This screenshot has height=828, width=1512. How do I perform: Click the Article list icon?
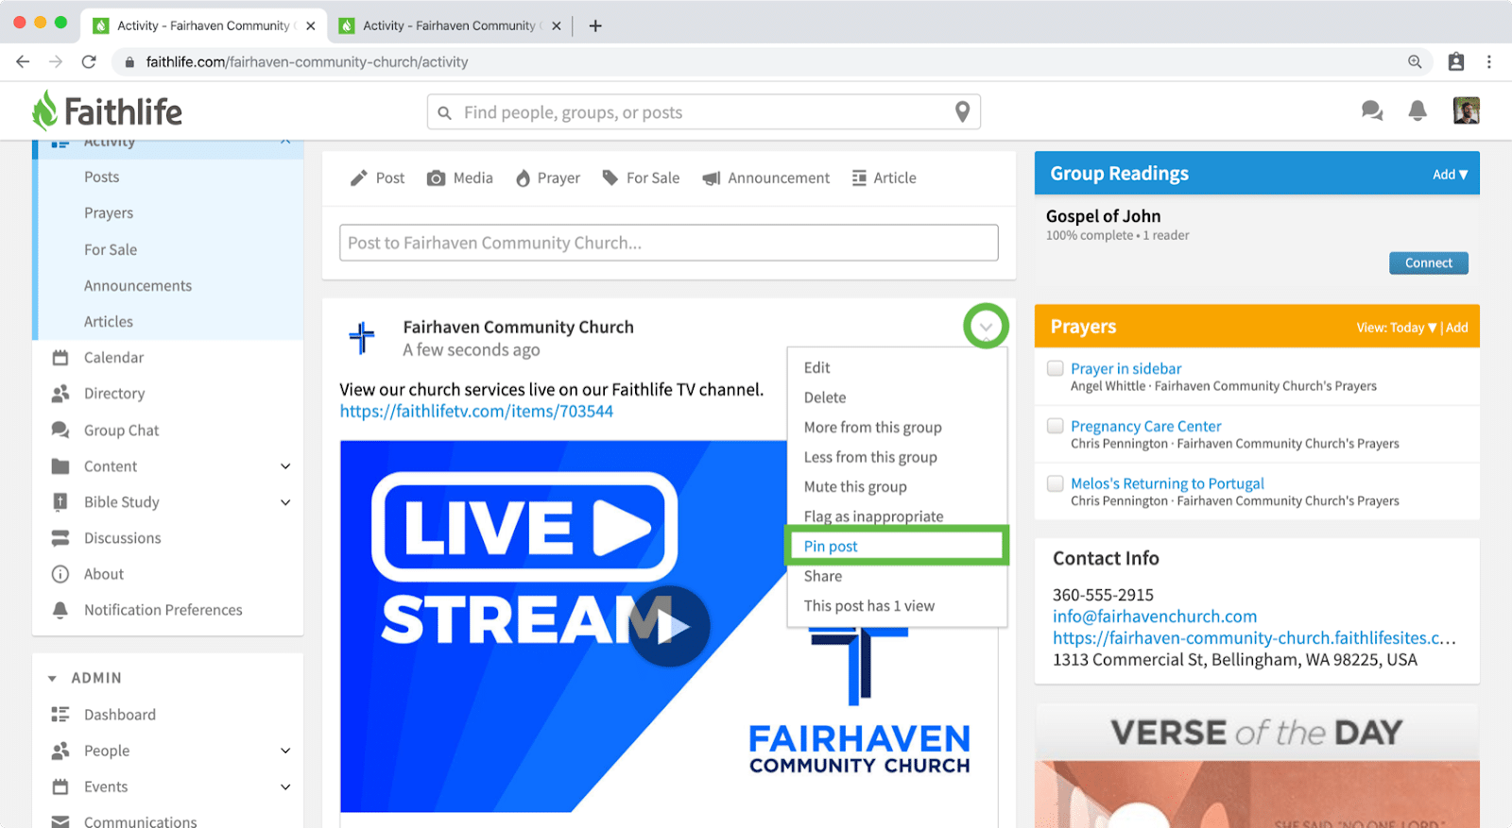click(859, 177)
